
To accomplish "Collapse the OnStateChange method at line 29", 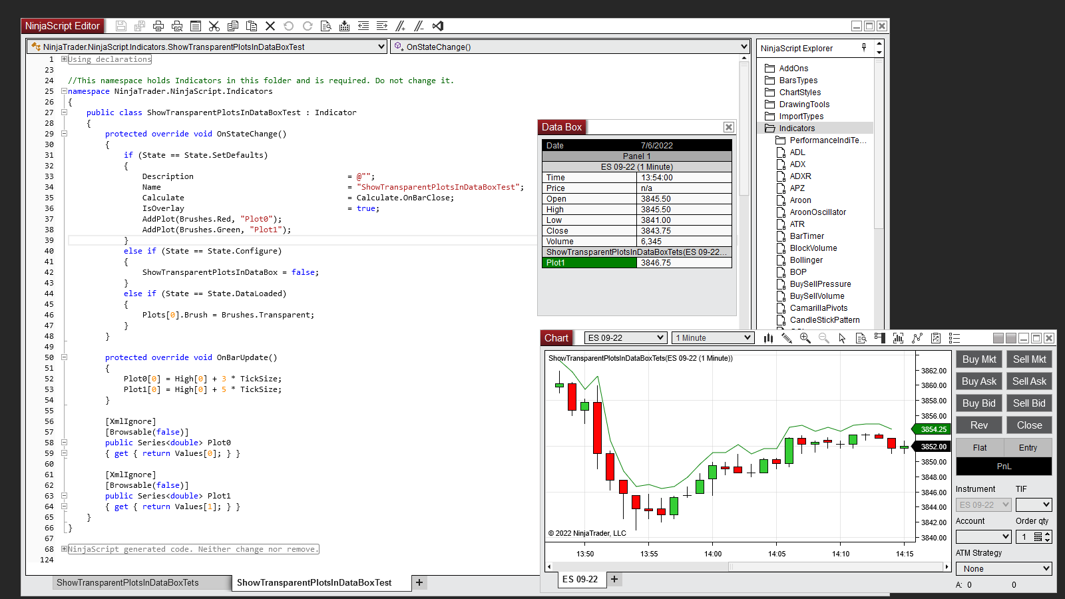I will click(64, 134).
